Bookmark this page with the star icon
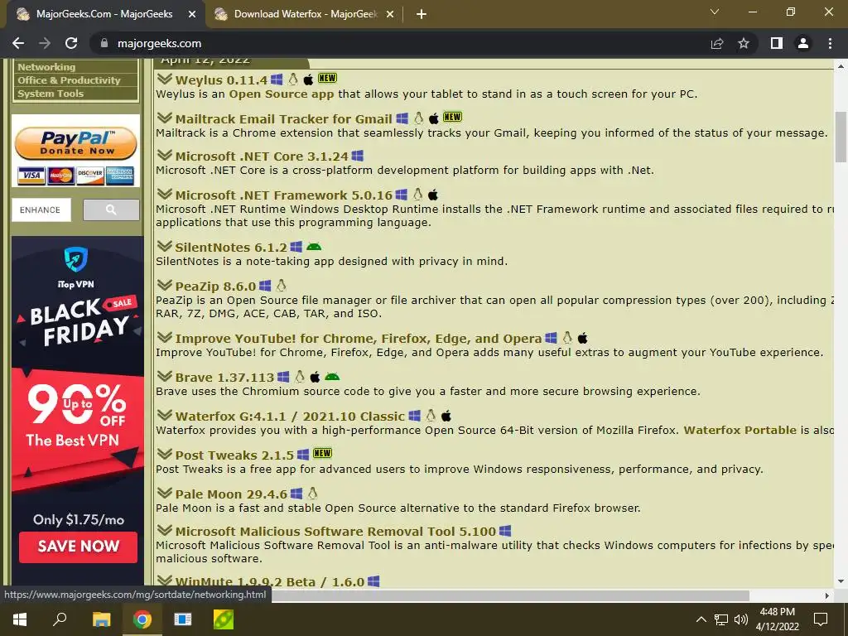The width and height of the screenshot is (848, 636). point(744,43)
